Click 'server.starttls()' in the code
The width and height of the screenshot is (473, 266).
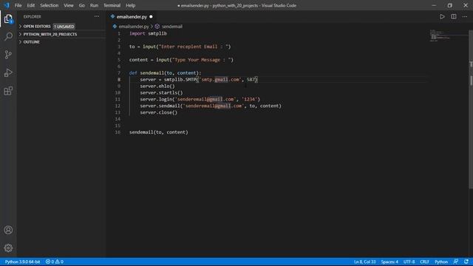(161, 92)
